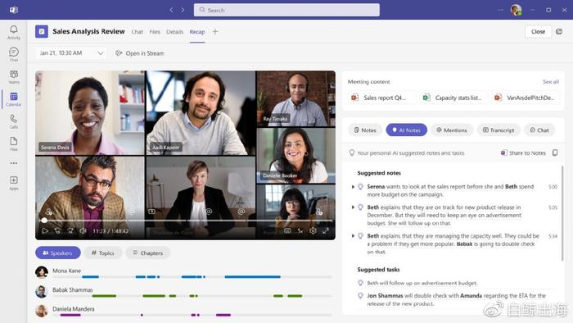
Task: Expand the Beth capacity note
Action: 353,236
